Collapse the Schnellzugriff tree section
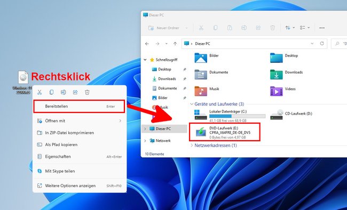Screen dimensions: 347x210 pos(145,60)
